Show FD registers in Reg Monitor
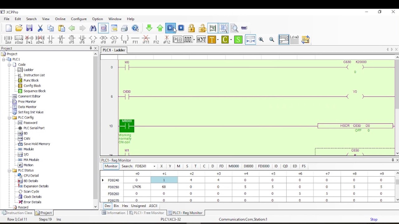 221,166
